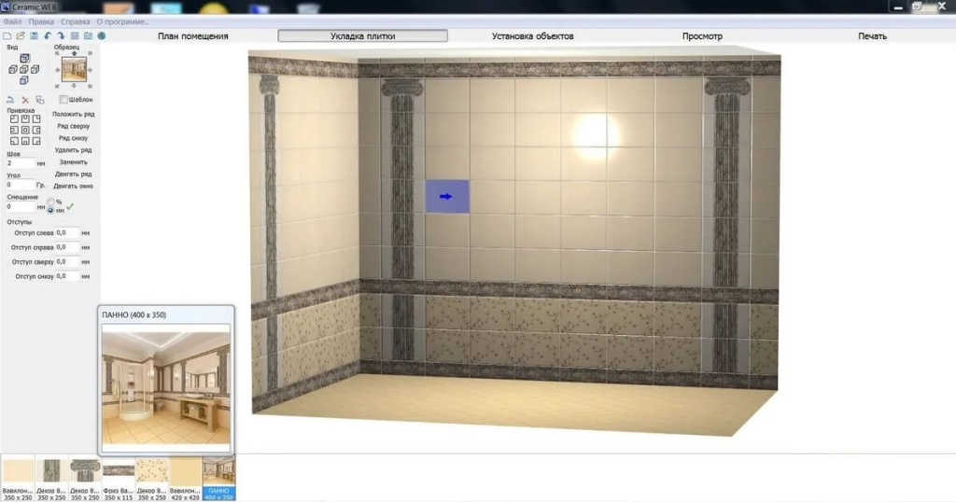
Task: Select the center anchor icon under Привязка
Action: tap(24, 131)
